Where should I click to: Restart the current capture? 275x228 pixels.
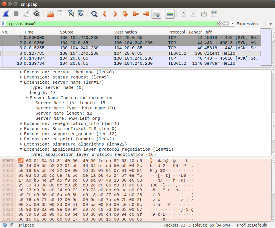tap(26, 14)
